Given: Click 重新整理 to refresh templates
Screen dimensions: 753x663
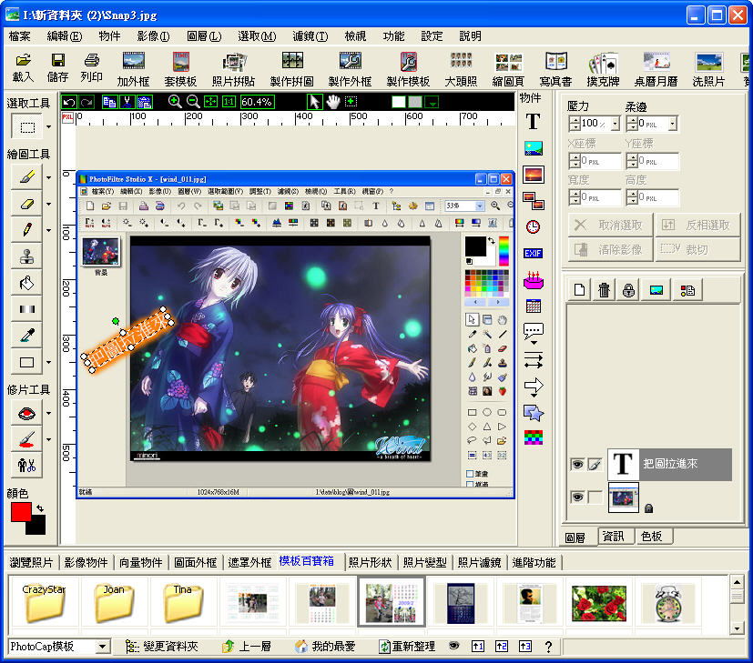Looking at the screenshot, I should pyautogui.click(x=407, y=647).
